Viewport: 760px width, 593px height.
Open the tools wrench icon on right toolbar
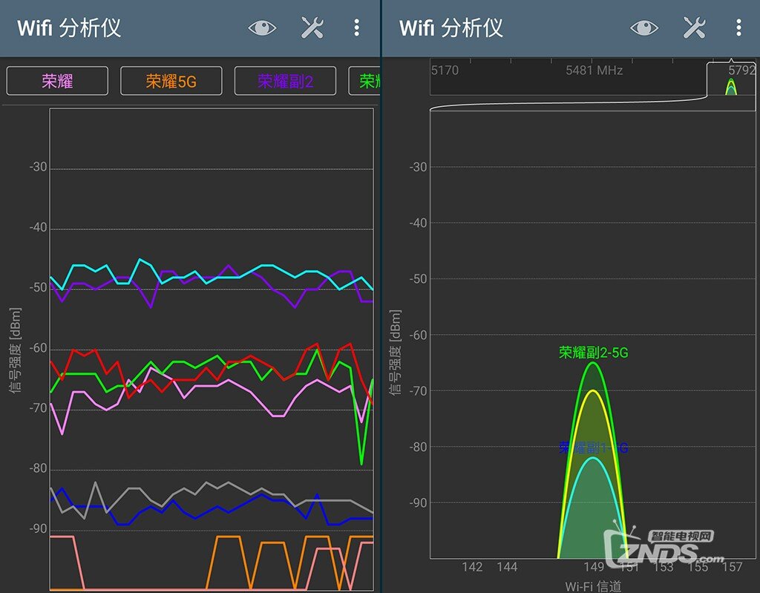click(x=693, y=27)
